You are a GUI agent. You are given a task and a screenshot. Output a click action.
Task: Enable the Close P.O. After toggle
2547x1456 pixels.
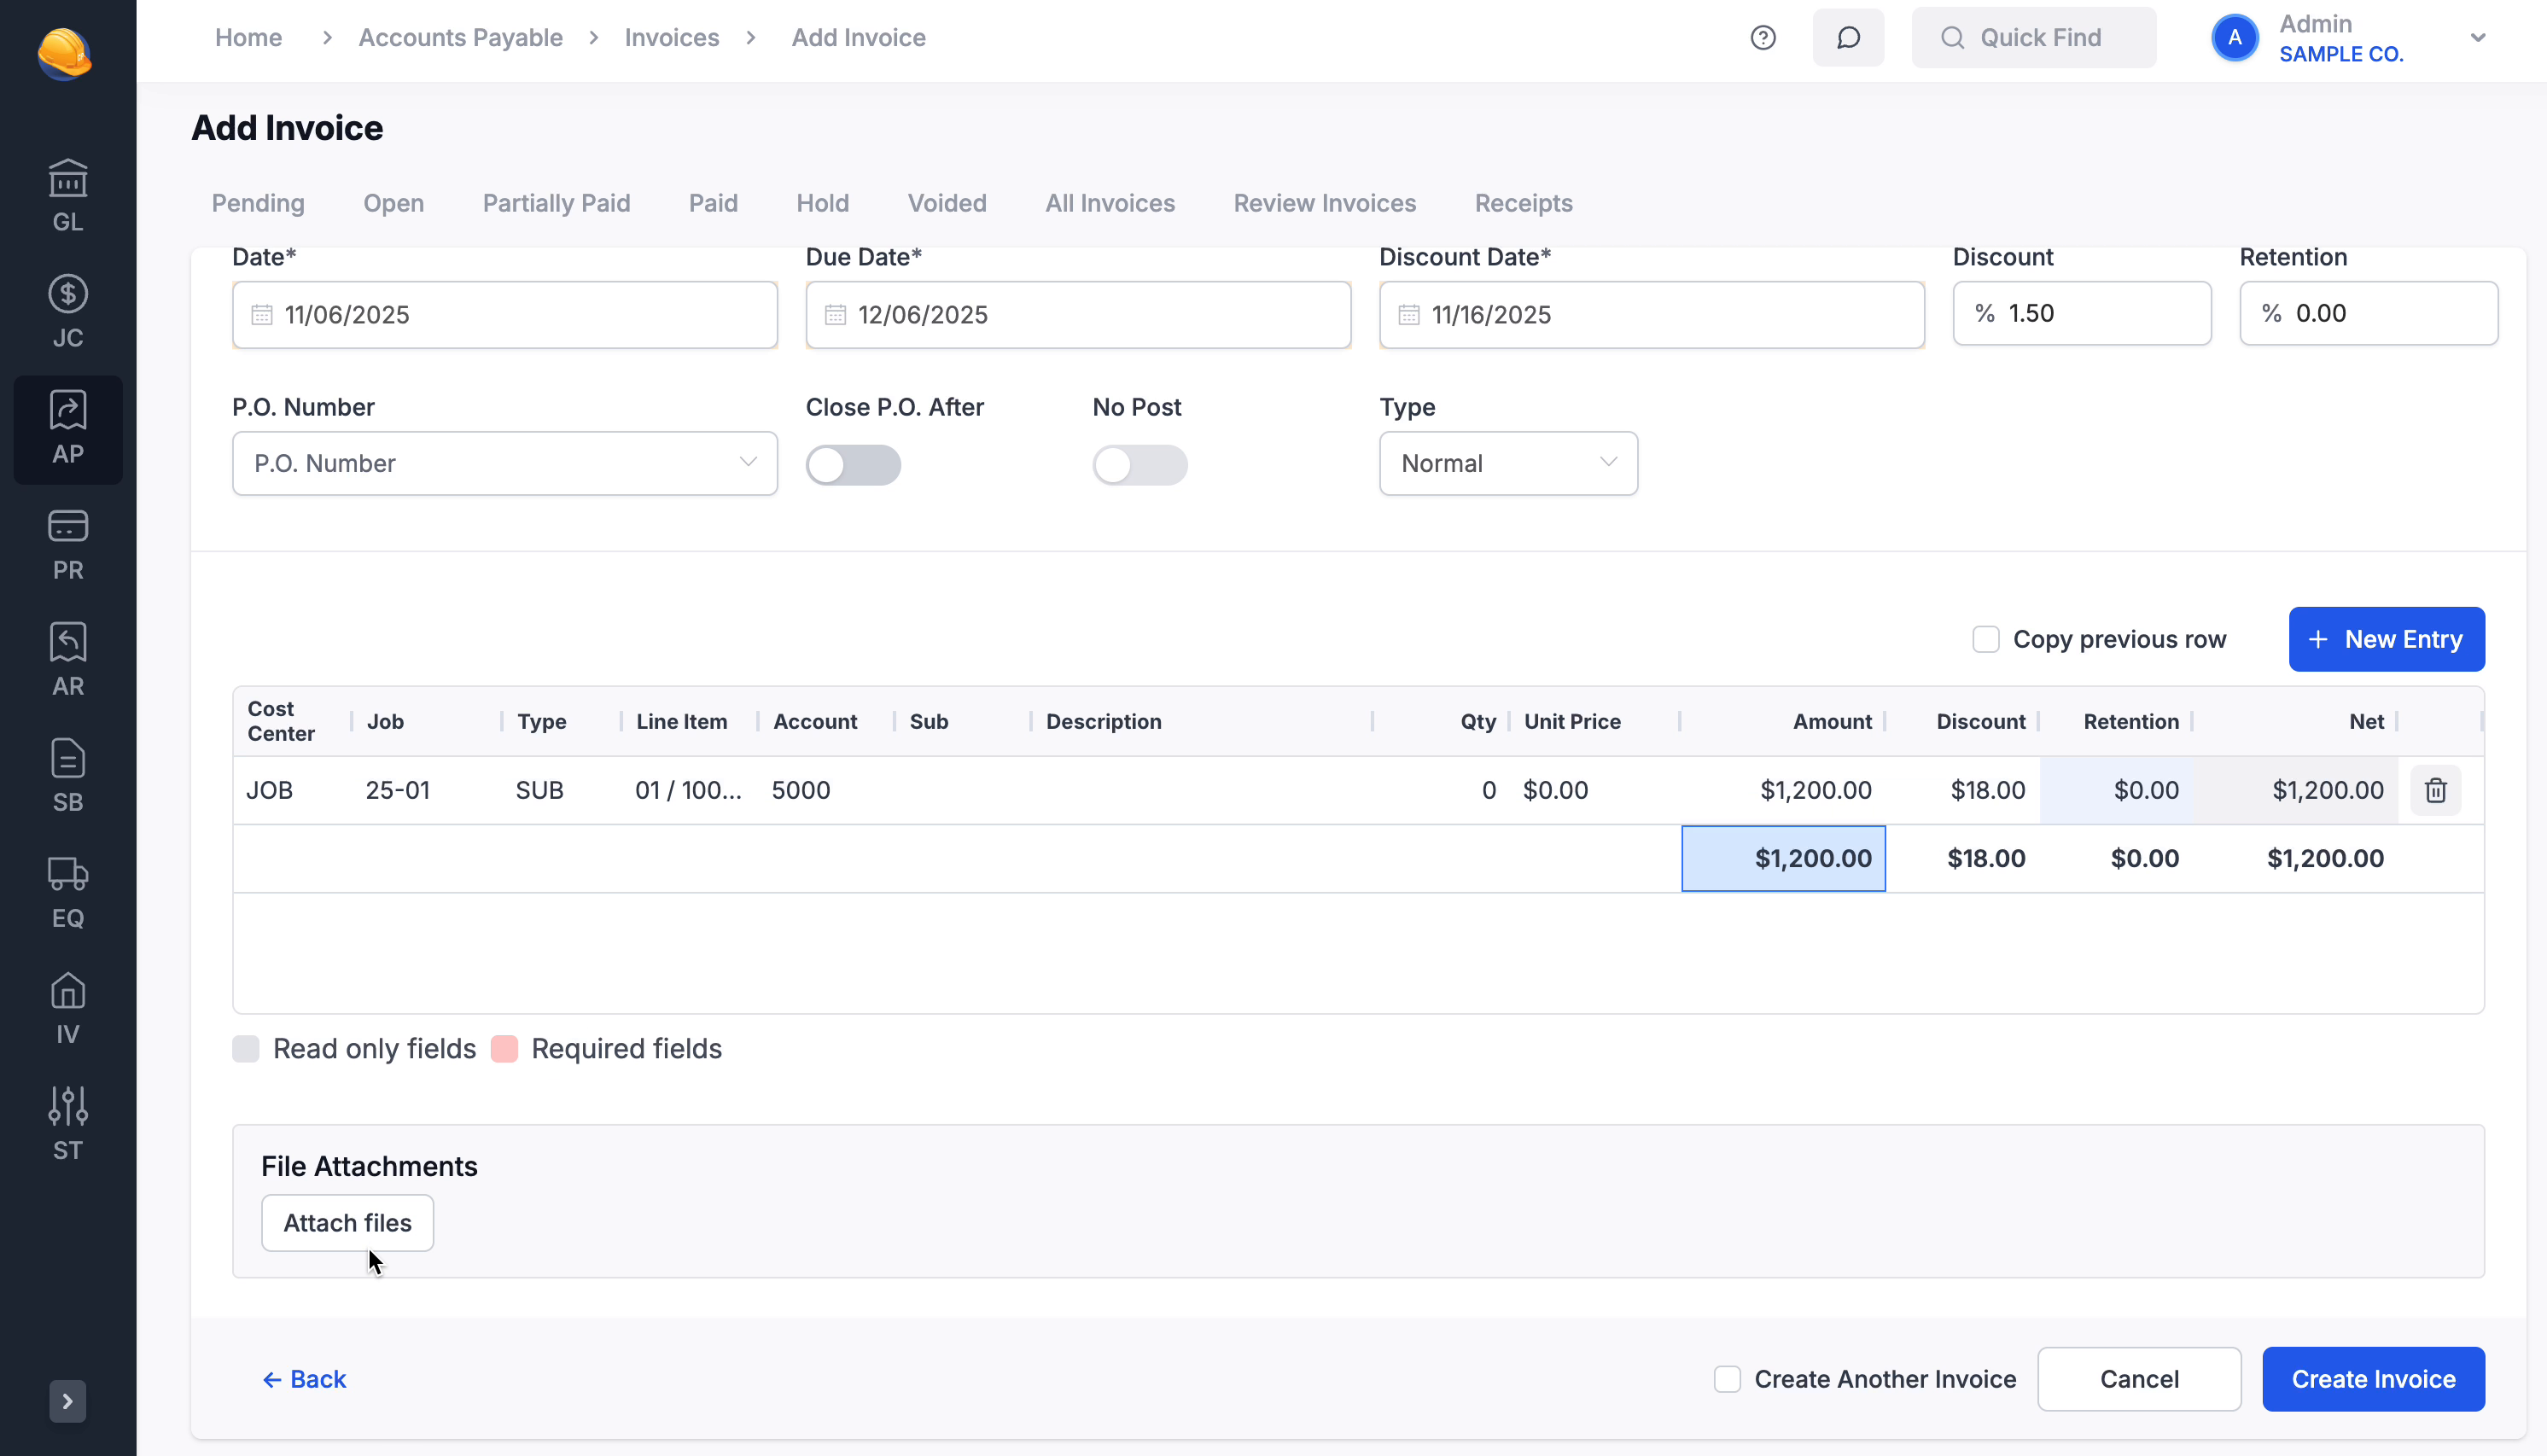point(853,464)
